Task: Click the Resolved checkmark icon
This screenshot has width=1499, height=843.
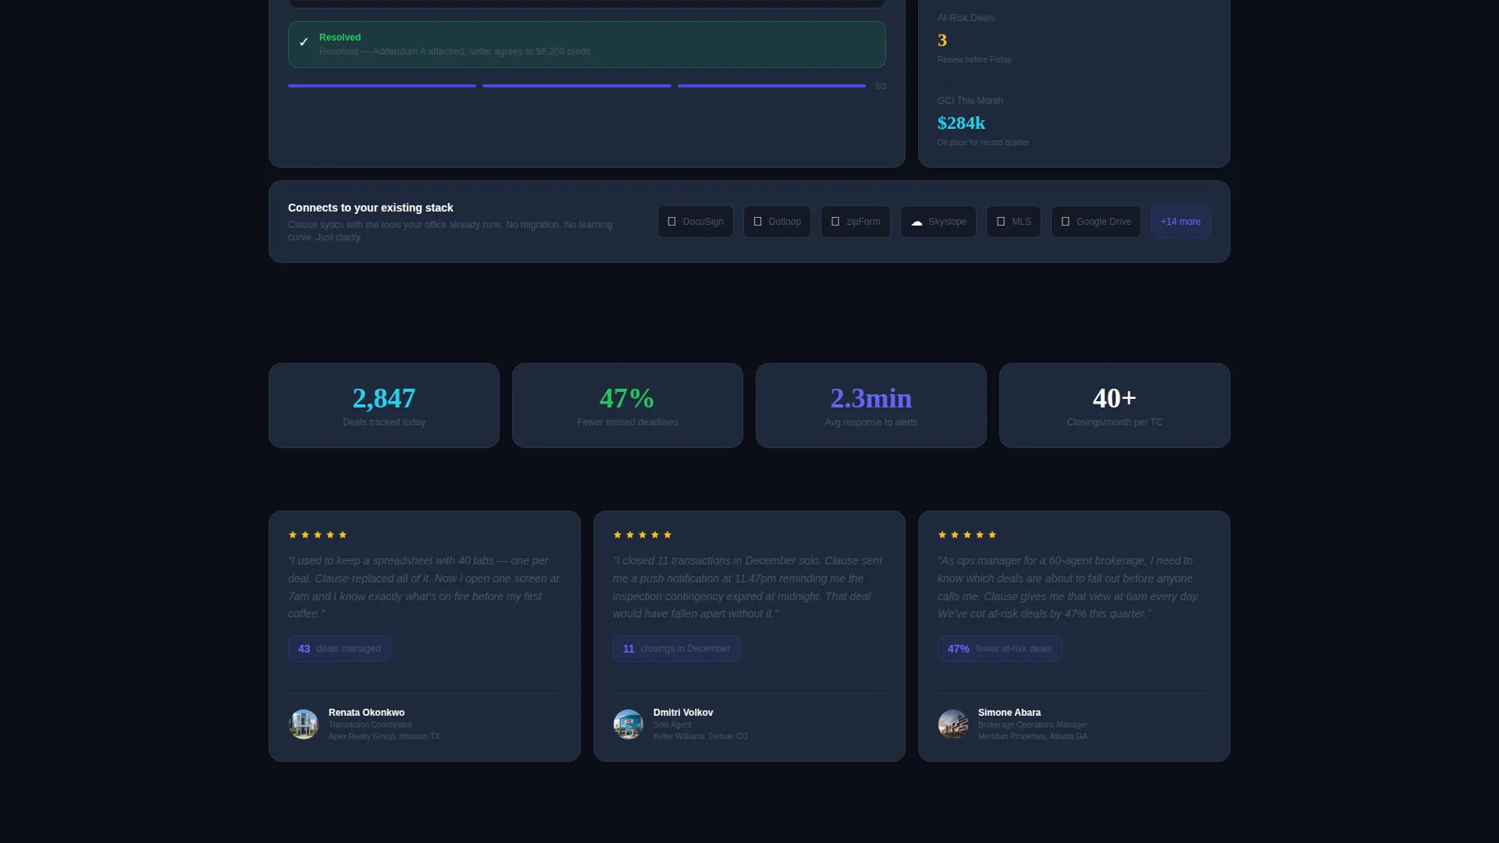Action: 304,43
